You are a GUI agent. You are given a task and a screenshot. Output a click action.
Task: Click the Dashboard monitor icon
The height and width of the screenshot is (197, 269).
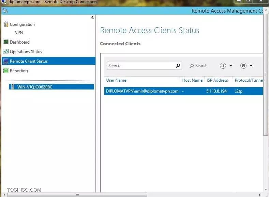[x=6, y=42]
